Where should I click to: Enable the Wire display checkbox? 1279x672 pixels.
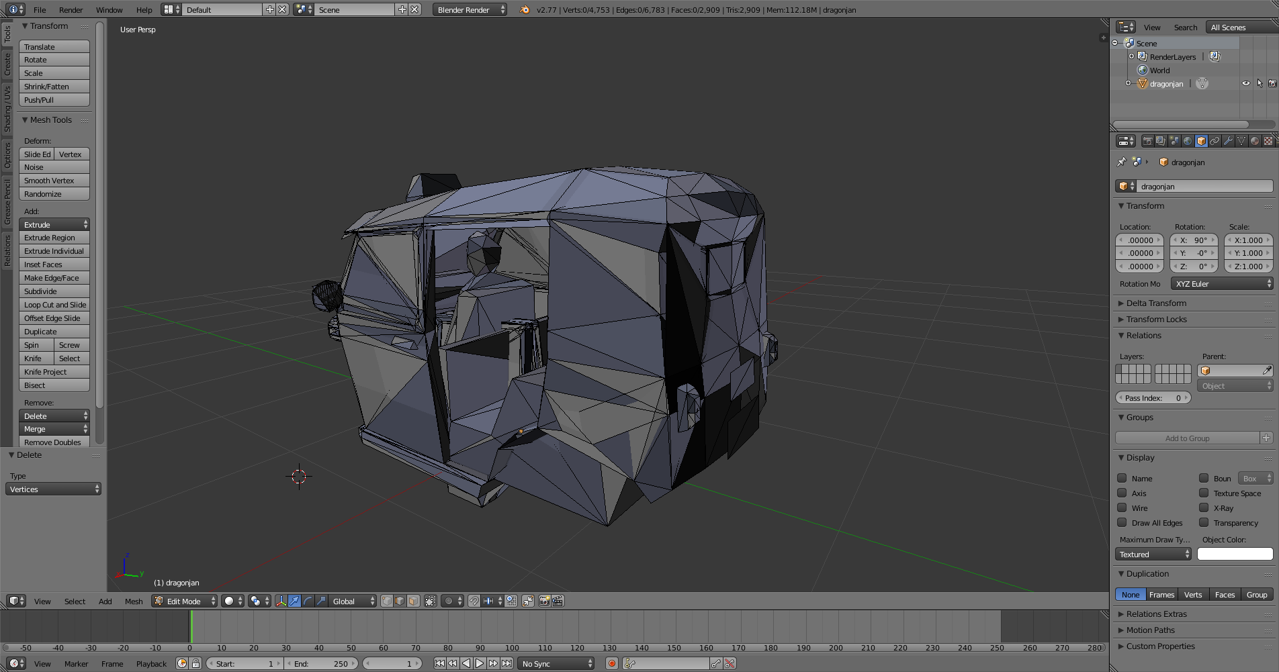(1122, 508)
